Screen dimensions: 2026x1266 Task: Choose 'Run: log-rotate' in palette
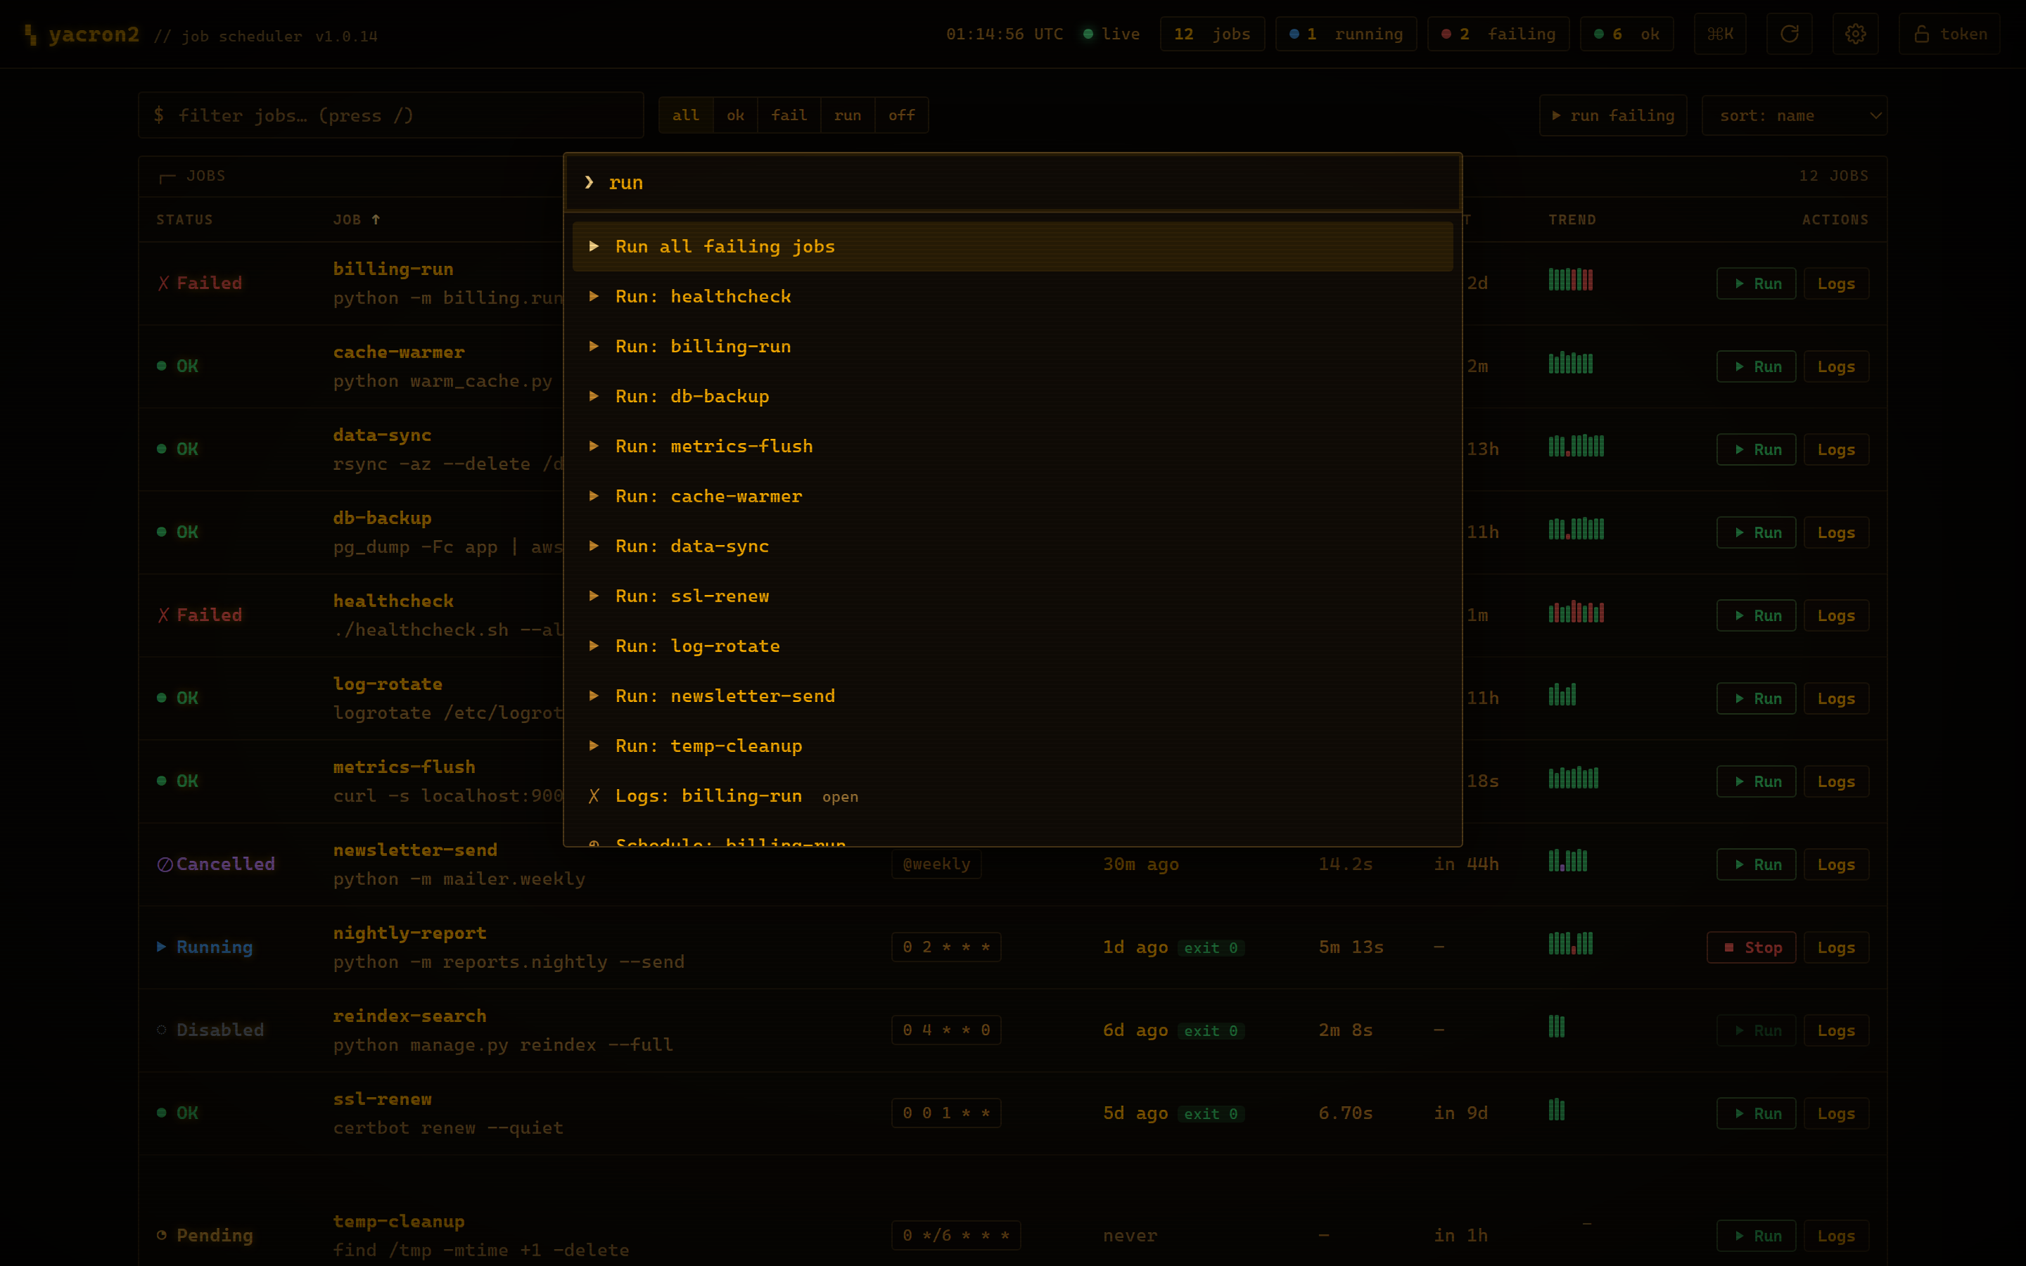pos(1012,646)
